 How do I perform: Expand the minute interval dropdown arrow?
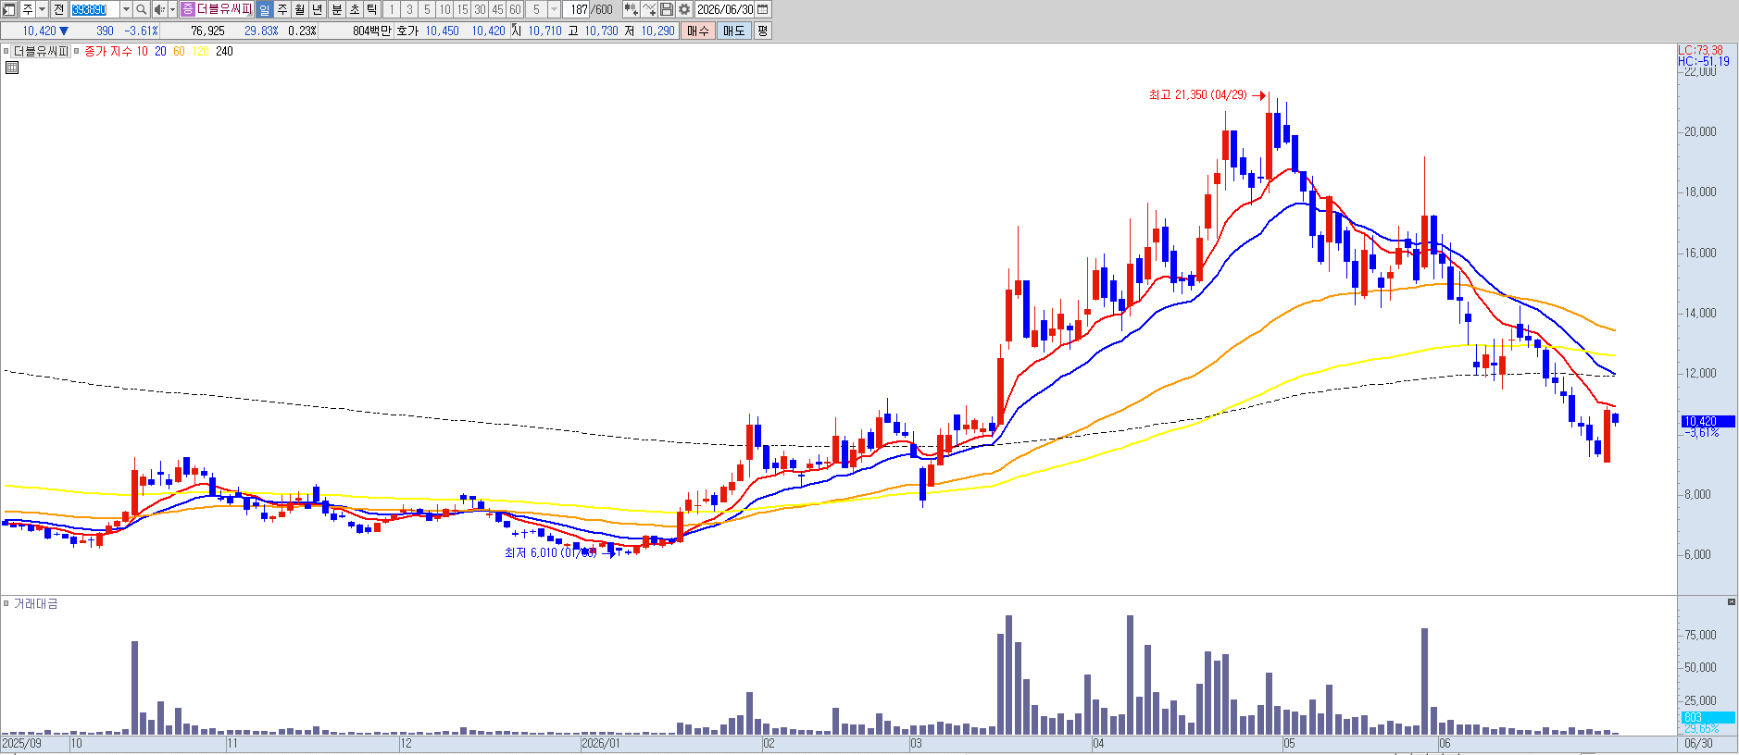point(554,9)
